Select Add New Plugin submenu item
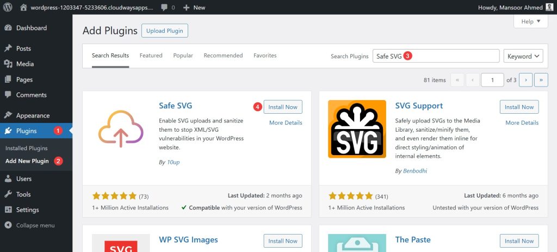The width and height of the screenshot is (557, 252). [x=27, y=161]
